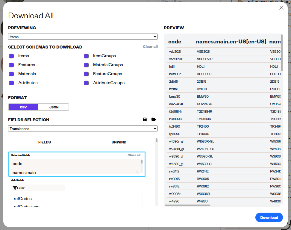The height and width of the screenshot is (230, 291).
Task: Click preview cell RW3612 in names column
Action: 203,186
